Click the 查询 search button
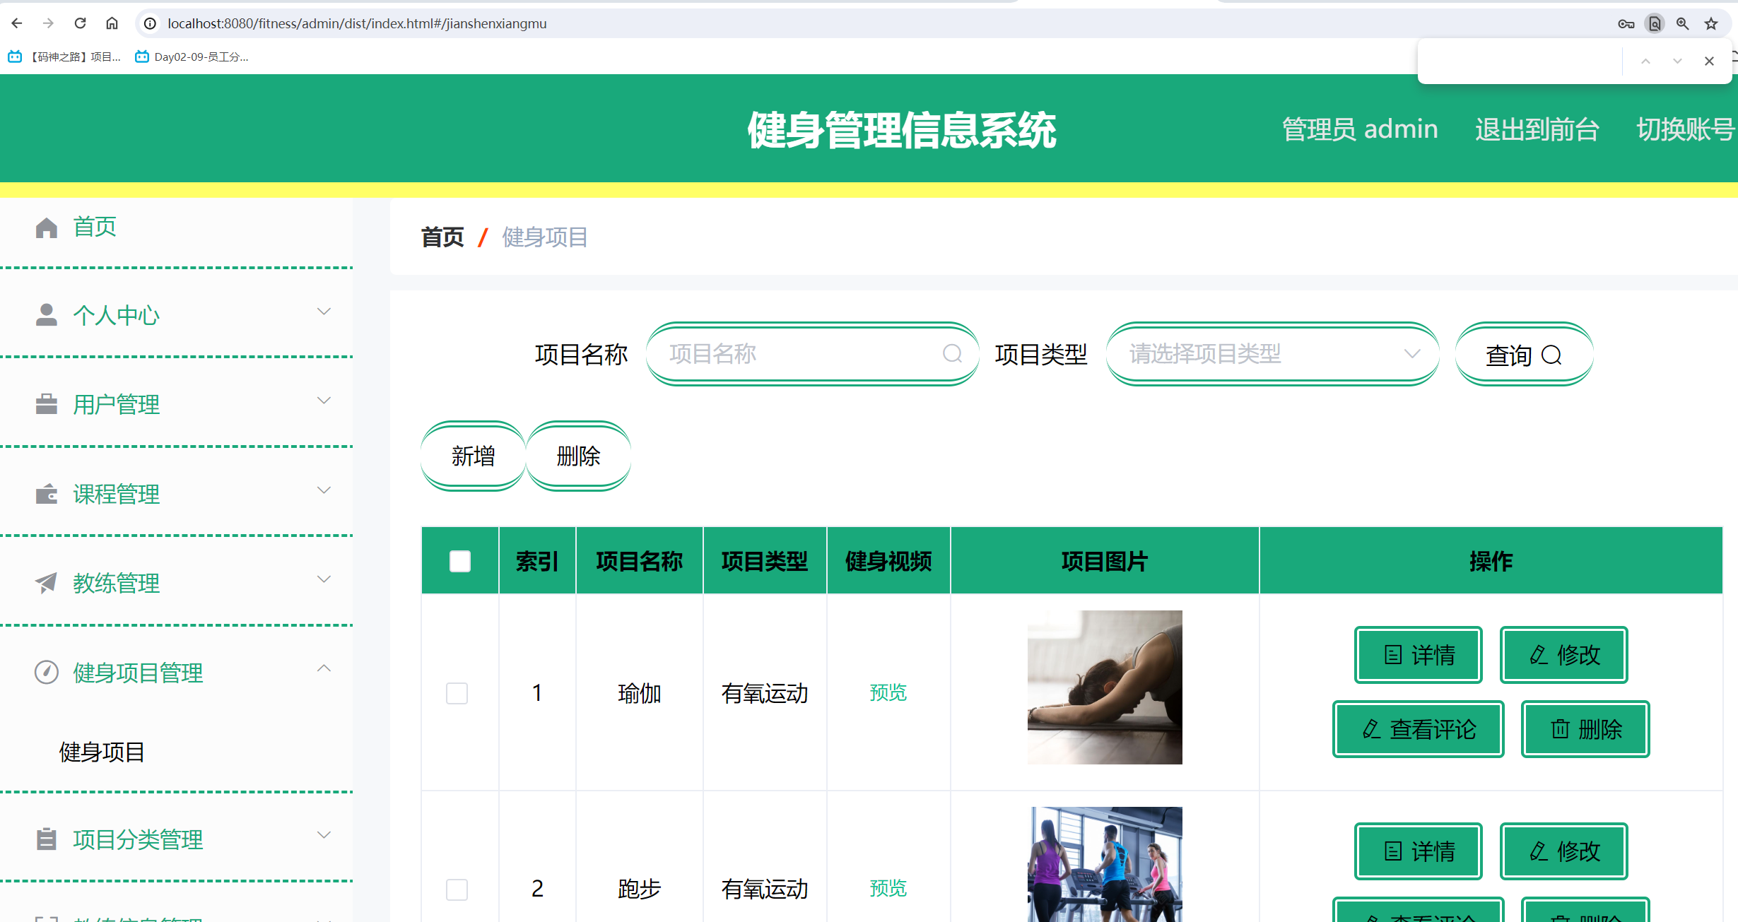The width and height of the screenshot is (1738, 922). pos(1524,354)
